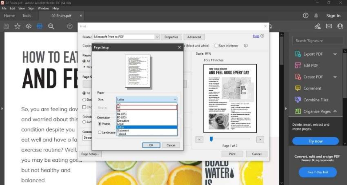Open the notifications bell icon
Screen dimensions: 347x185
pos(316,16)
